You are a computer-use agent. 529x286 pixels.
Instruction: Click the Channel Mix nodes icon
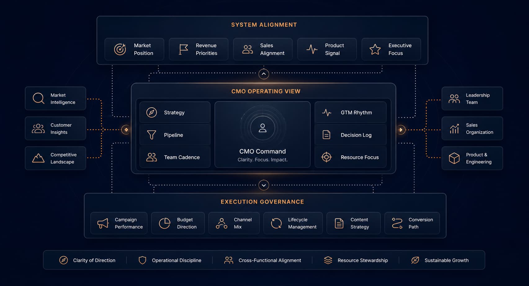(222, 223)
